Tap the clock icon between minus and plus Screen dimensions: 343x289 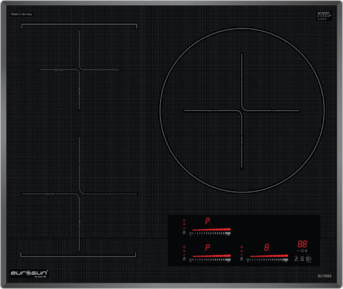click(302, 251)
